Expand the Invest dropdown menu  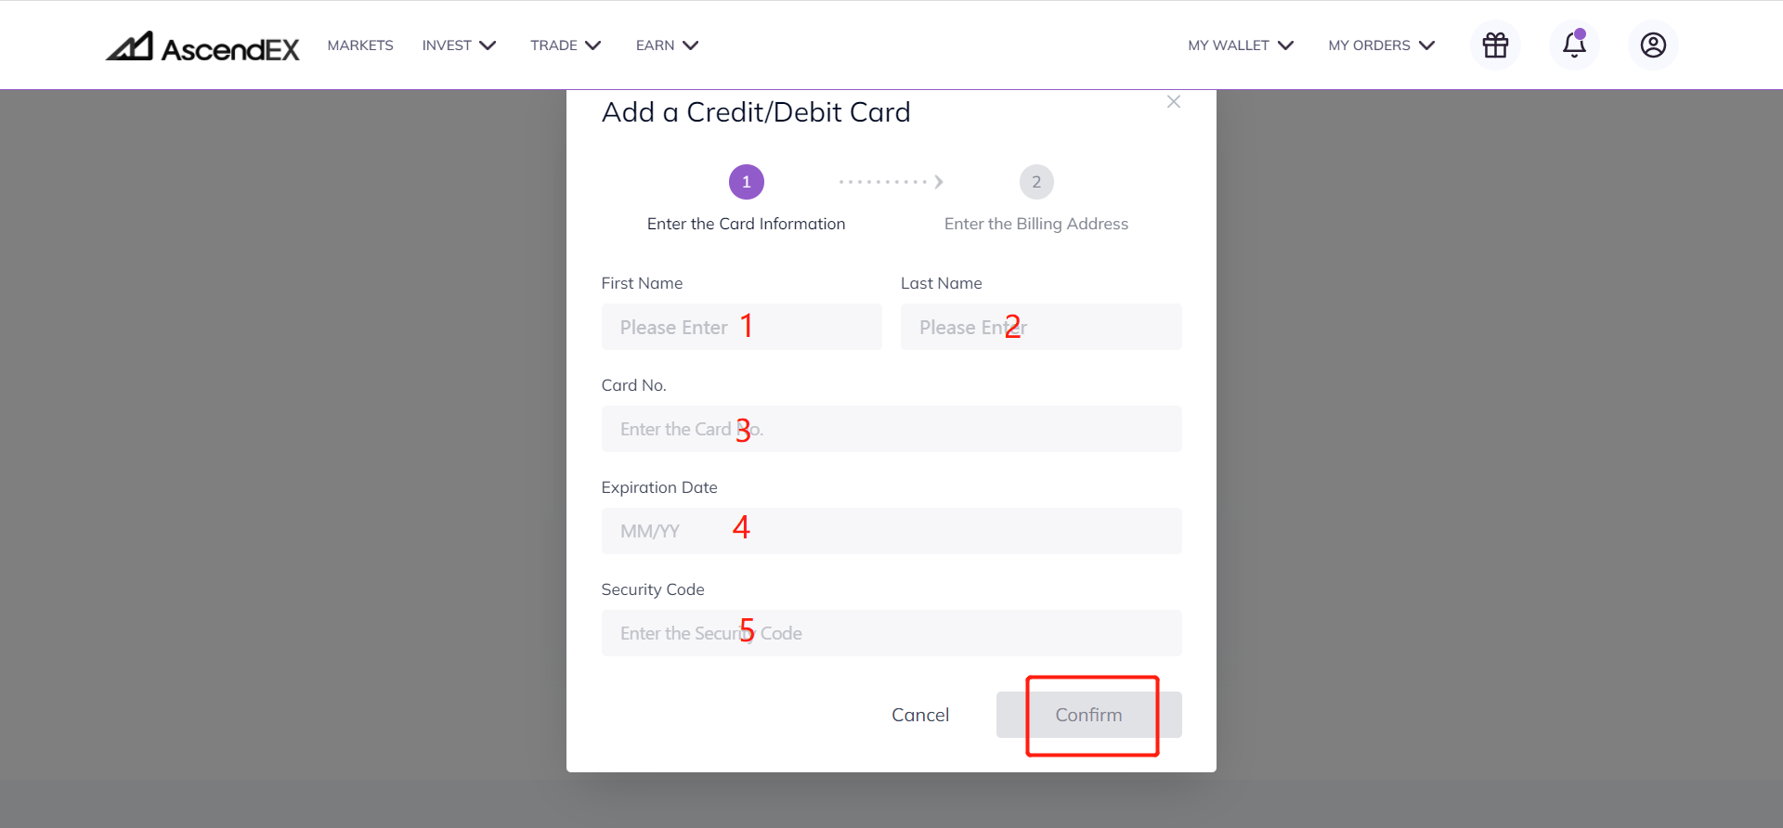pyautogui.click(x=459, y=45)
